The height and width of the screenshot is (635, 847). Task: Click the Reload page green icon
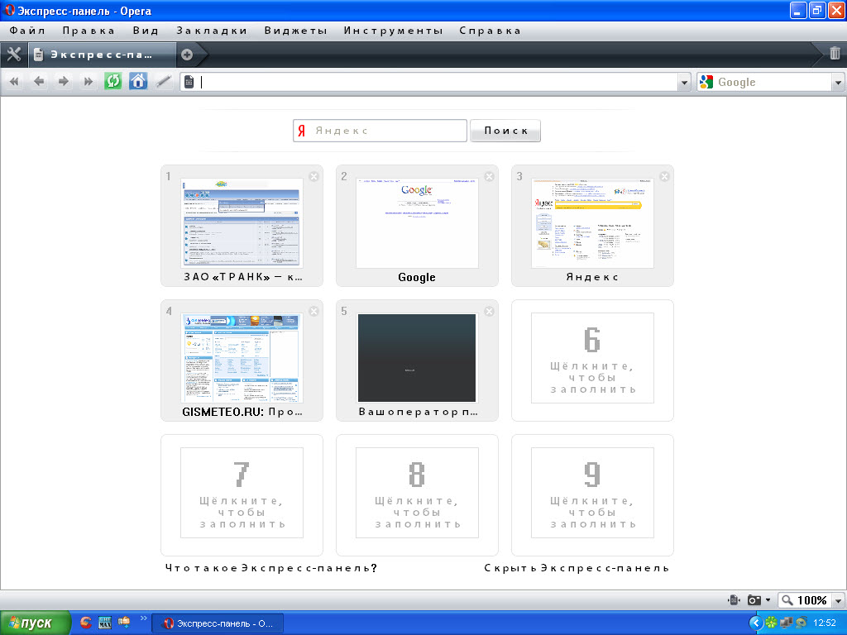coord(112,81)
